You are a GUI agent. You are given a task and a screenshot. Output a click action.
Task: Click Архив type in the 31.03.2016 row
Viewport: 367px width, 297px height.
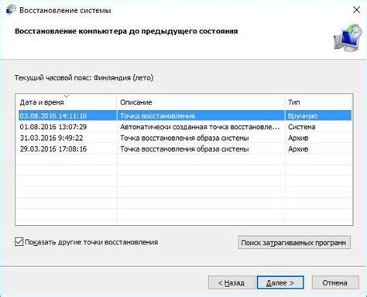pos(298,138)
